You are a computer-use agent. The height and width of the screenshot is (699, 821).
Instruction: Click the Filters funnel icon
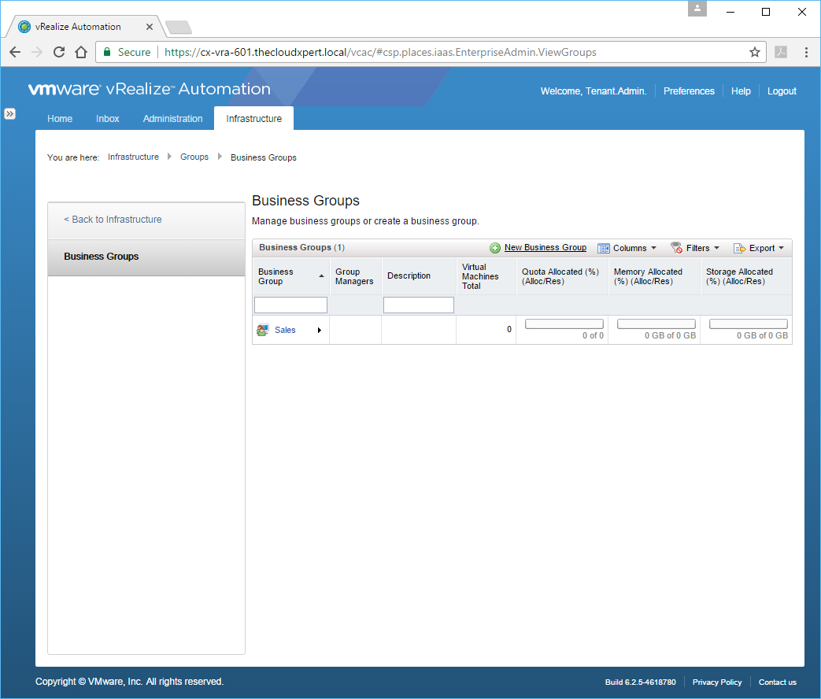[x=676, y=248]
